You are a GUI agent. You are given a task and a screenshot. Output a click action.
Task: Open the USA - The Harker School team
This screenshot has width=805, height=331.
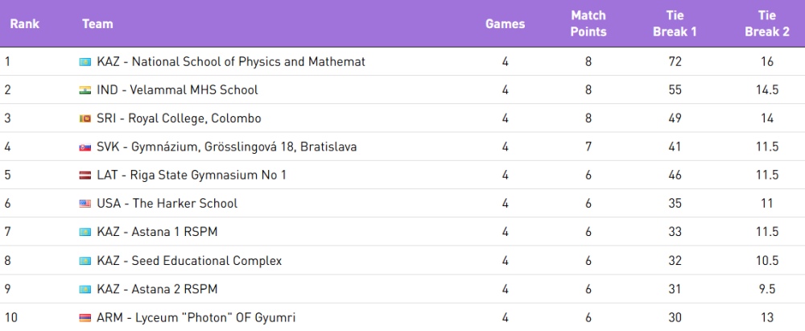tap(167, 204)
